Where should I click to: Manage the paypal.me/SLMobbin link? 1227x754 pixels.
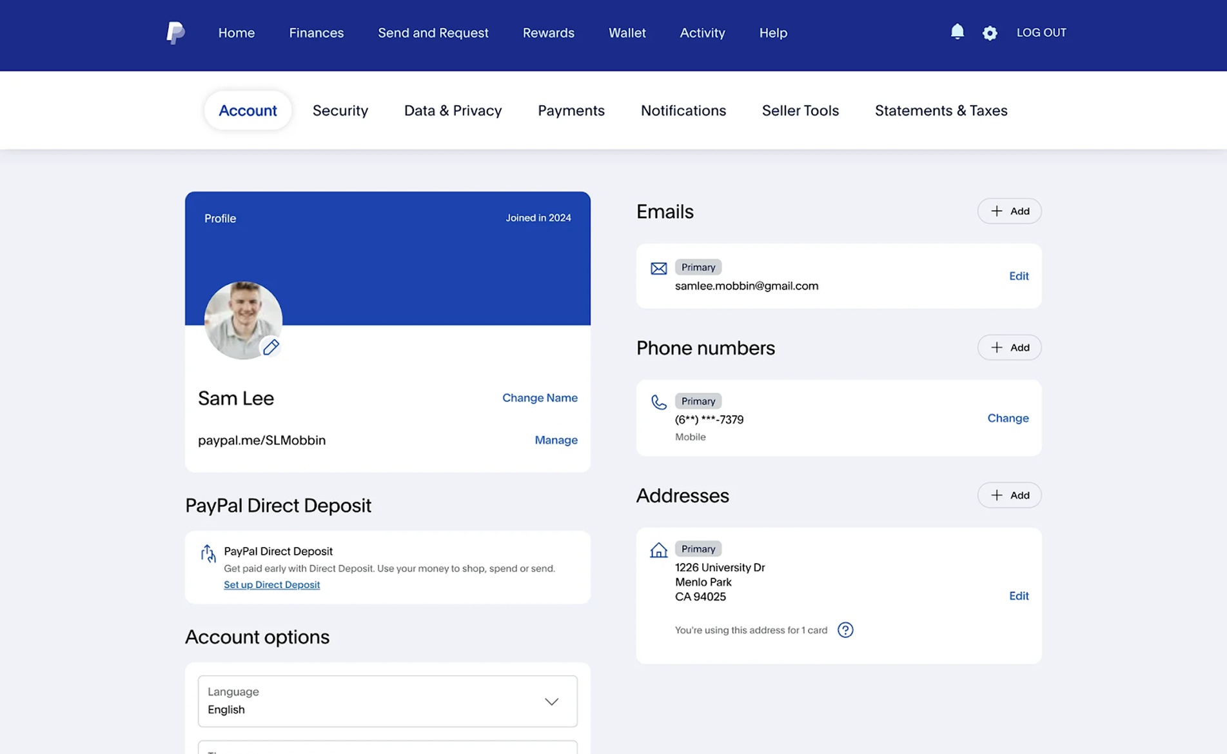556,440
